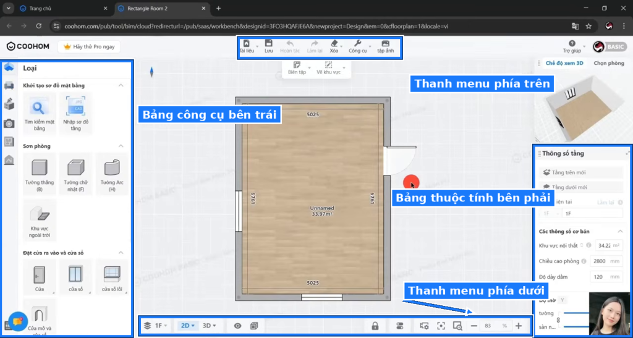The width and height of the screenshot is (633, 338).
Task: Zoom out with the minus button
Action: [474, 326]
